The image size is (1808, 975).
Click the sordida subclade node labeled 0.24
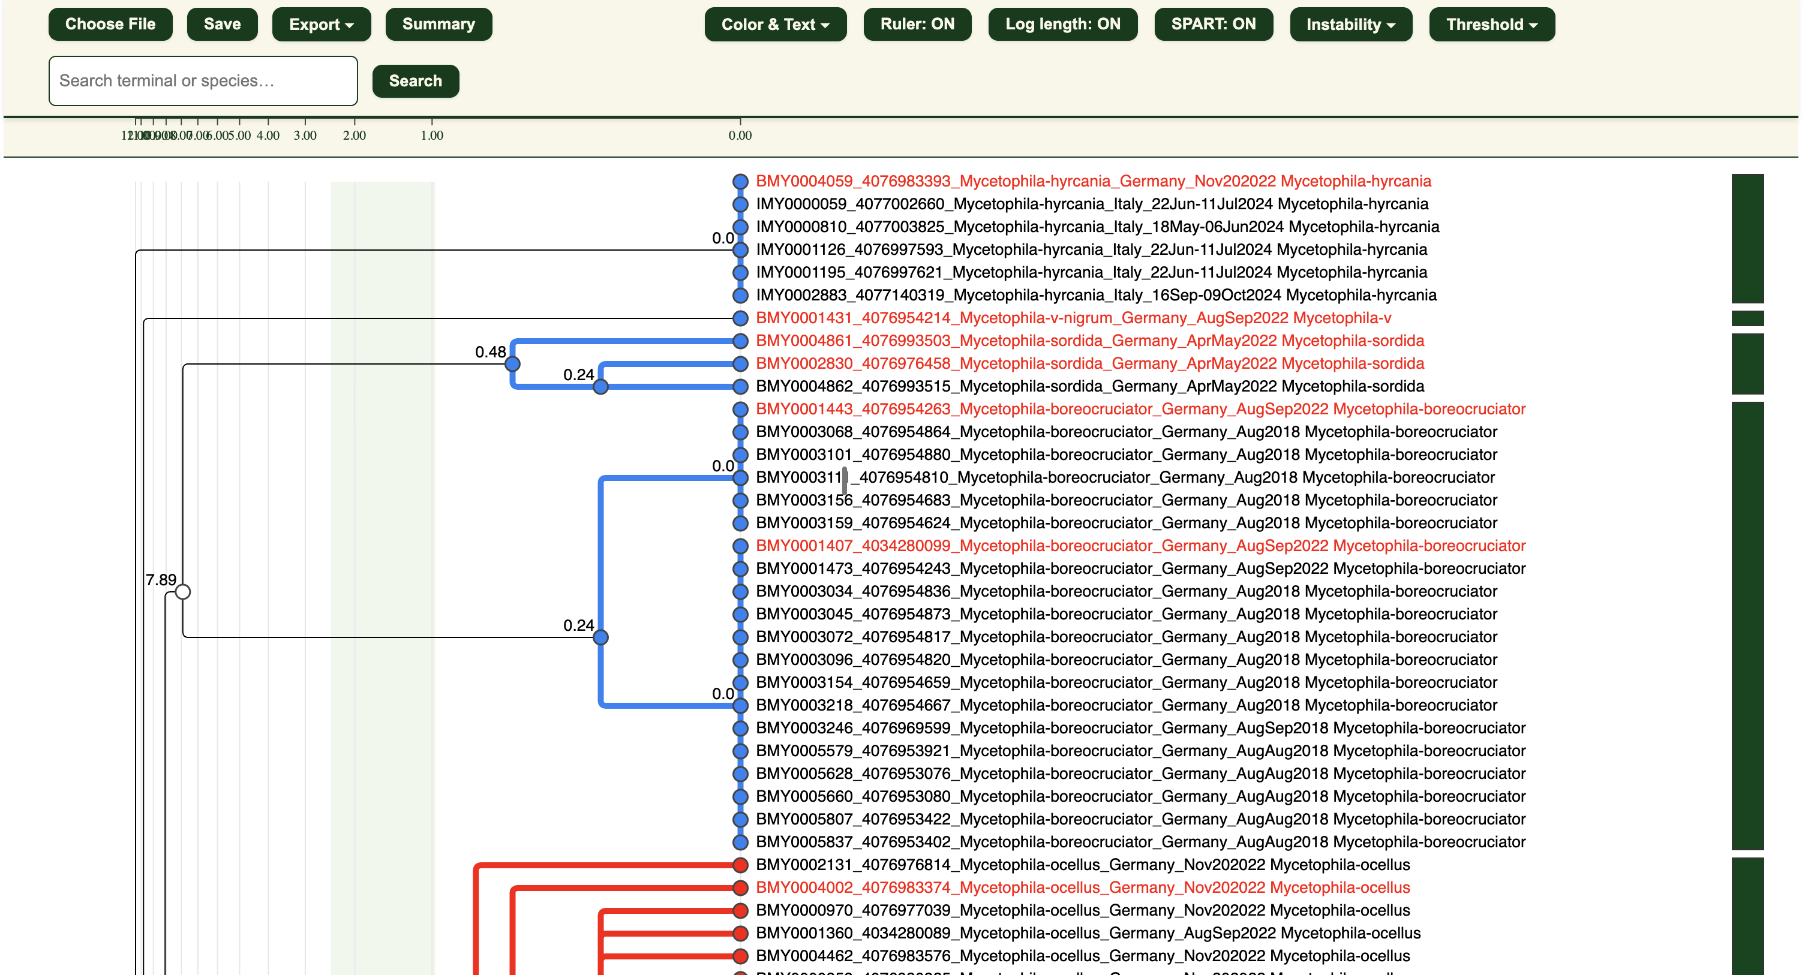click(601, 387)
